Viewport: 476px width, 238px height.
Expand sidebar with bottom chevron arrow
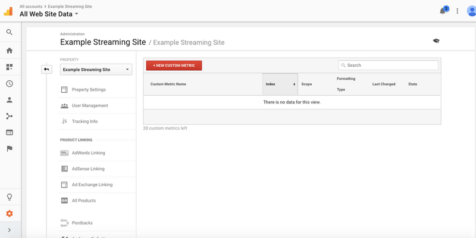pos(10,230)
